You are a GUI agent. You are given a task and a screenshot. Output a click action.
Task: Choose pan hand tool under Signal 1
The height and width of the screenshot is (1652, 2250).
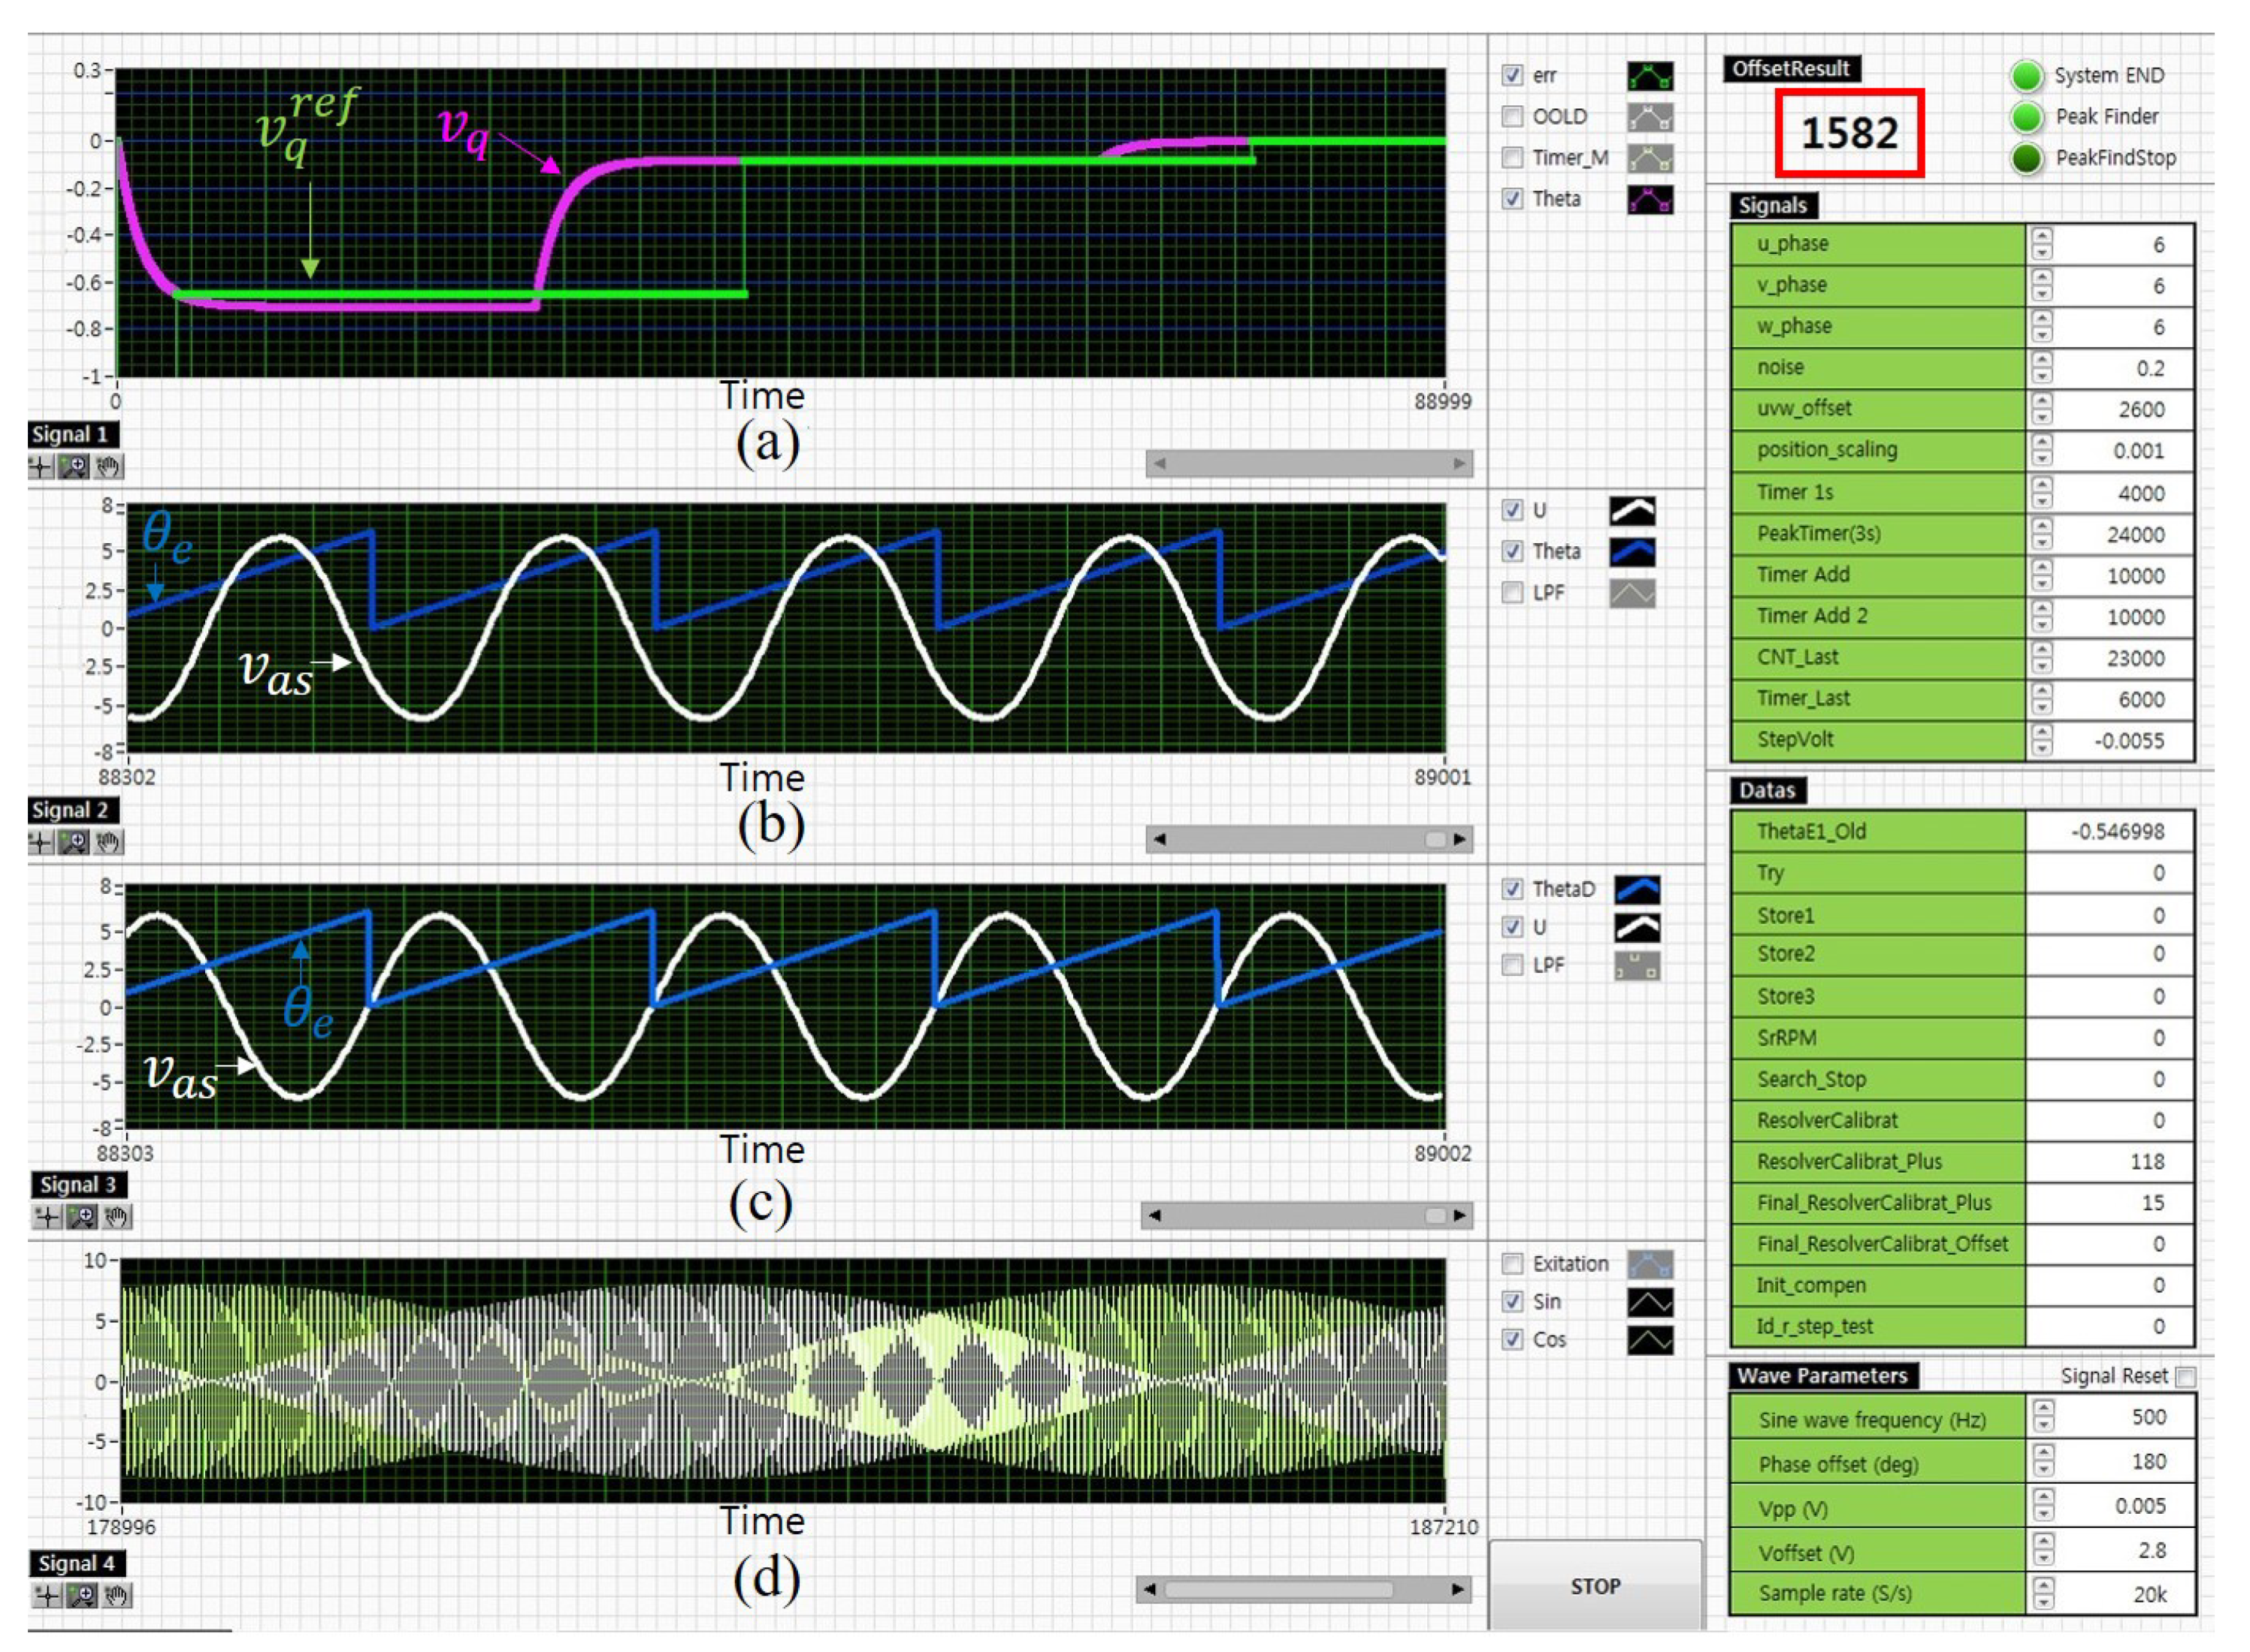[108, 466]
